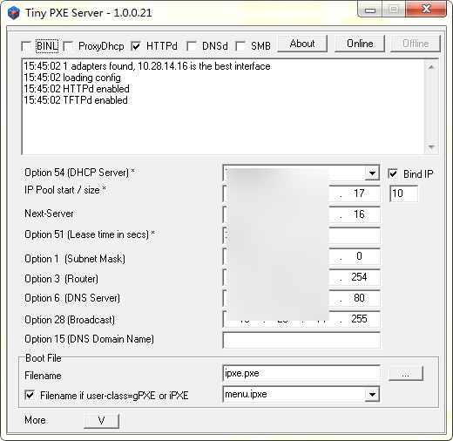
Task: Click the log scroll down arrow
Action: point(431,147)
